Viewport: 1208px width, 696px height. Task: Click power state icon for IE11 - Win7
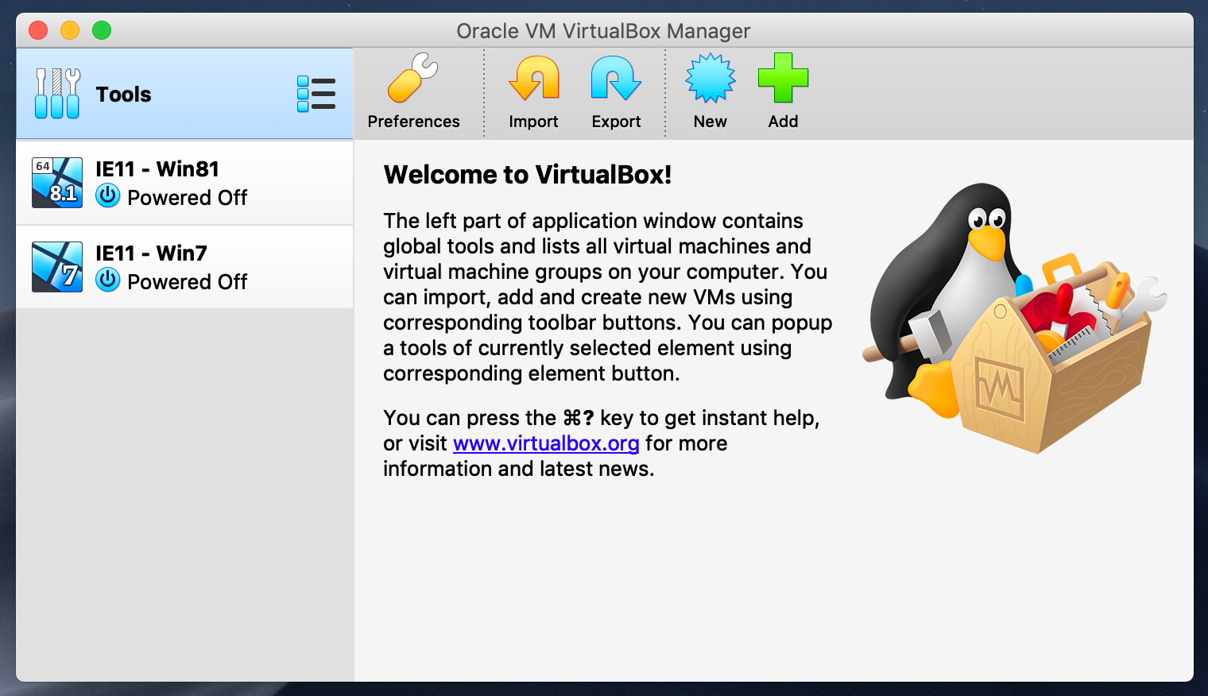tap(108, 280)
